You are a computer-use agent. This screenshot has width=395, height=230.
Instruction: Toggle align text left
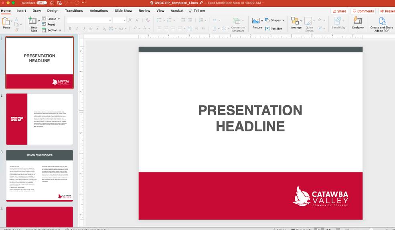tap(160, 29)
